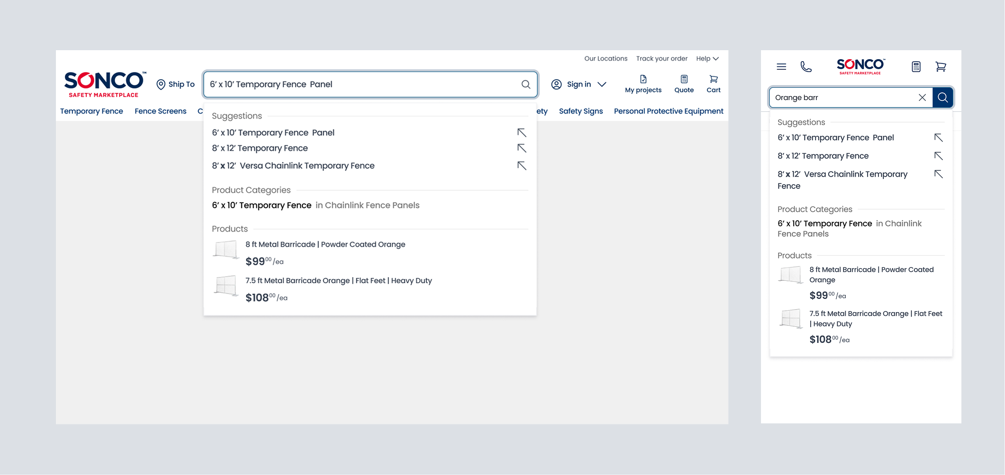
Task: Expand the Sign in dropdown chevron
Action: pos(602,84)
